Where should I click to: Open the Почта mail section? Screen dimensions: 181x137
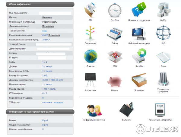[163, 57]
